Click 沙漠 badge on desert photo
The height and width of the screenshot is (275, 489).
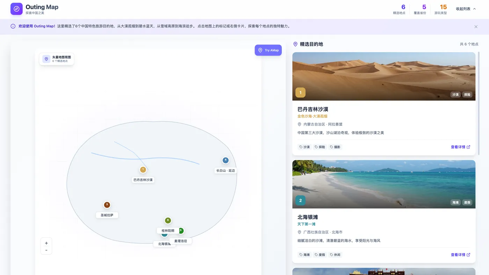[x=455, y=94]
